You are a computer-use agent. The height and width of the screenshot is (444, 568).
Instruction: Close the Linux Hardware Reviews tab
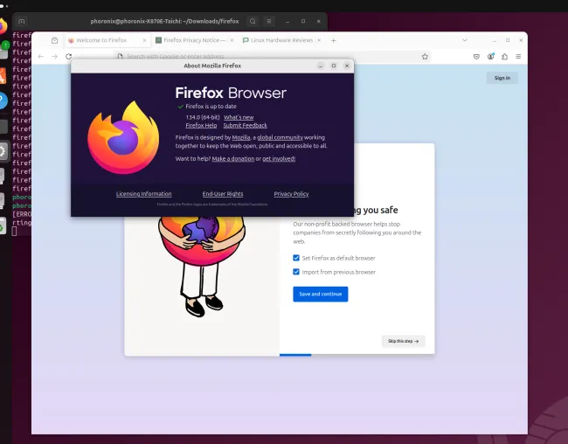(319, 40)
